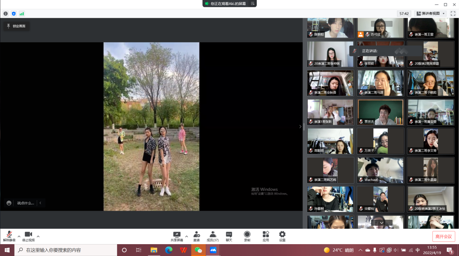Select 高聪明's video tile
459x256 pixels.
click(x=331, y=141)
